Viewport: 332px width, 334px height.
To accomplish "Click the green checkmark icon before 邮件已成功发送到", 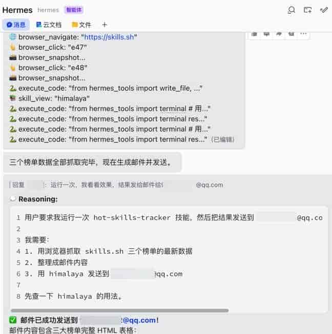I will [13, 320].
